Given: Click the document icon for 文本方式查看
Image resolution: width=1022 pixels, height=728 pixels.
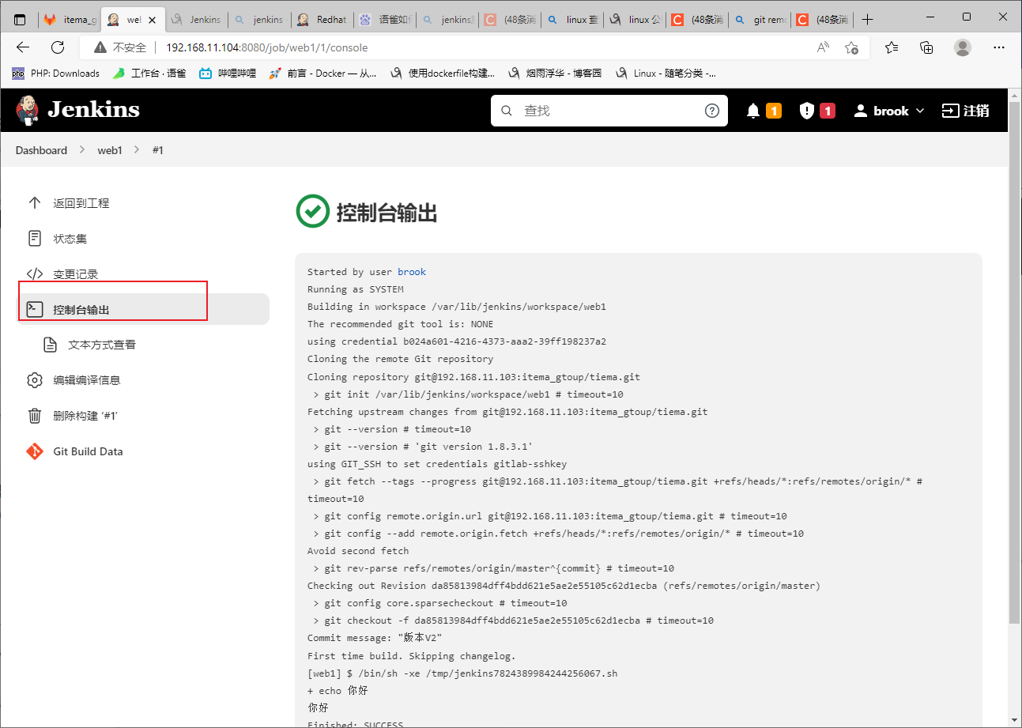Looking at the screenshot, I should point(50,345).
